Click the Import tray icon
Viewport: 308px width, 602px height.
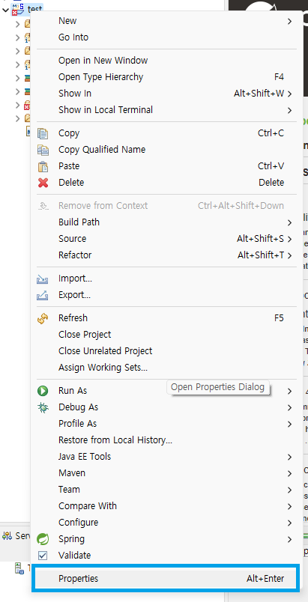pyautogui.click(x=42, y=279)
